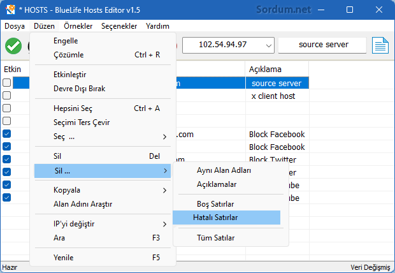Select Alan Adını Araştır menu item
This screenshot has height=273, width=395.
[103, 204]
